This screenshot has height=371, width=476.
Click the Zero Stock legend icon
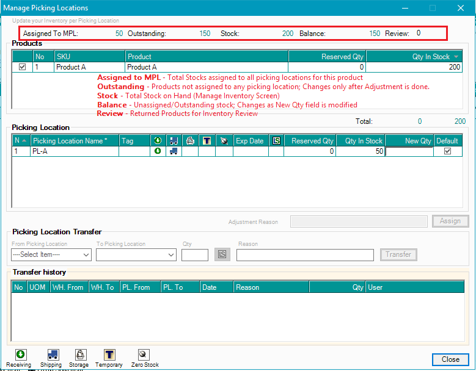143,355
